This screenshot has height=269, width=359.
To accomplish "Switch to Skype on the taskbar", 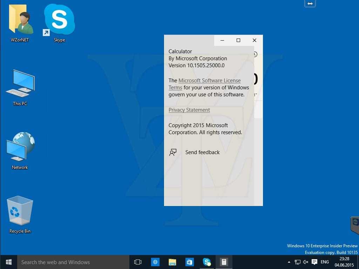I will point(206,262).
